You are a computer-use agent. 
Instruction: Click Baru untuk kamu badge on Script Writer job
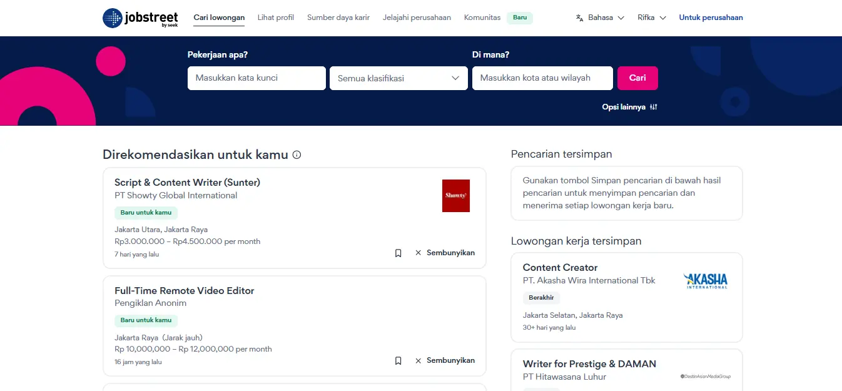(146, 213)
